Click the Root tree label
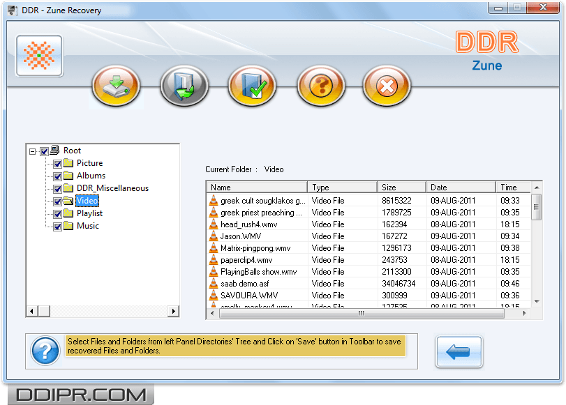The height and width of the screenshot is (405, 566). click(72, 151)
